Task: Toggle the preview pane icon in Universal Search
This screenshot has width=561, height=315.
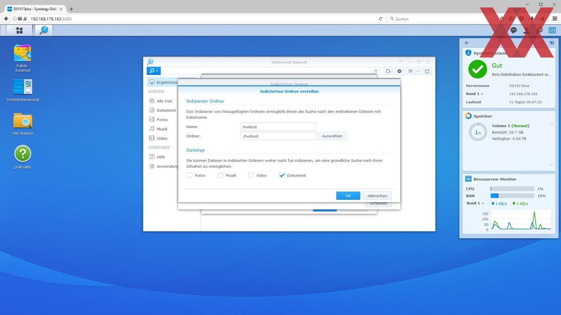Action: (427, 71)
